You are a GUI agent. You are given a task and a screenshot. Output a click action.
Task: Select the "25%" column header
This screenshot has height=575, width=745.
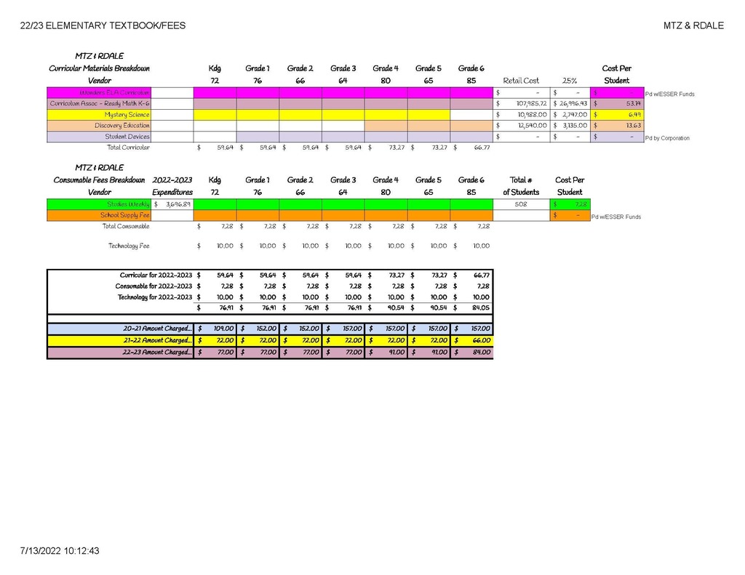pyautogui.click(x=570, y=81)
